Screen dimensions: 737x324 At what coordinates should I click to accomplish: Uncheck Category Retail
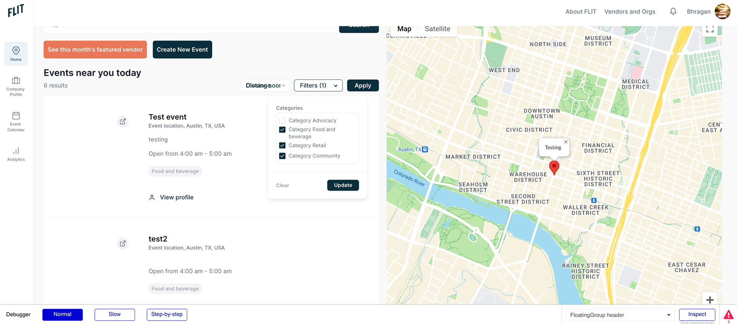282,145
